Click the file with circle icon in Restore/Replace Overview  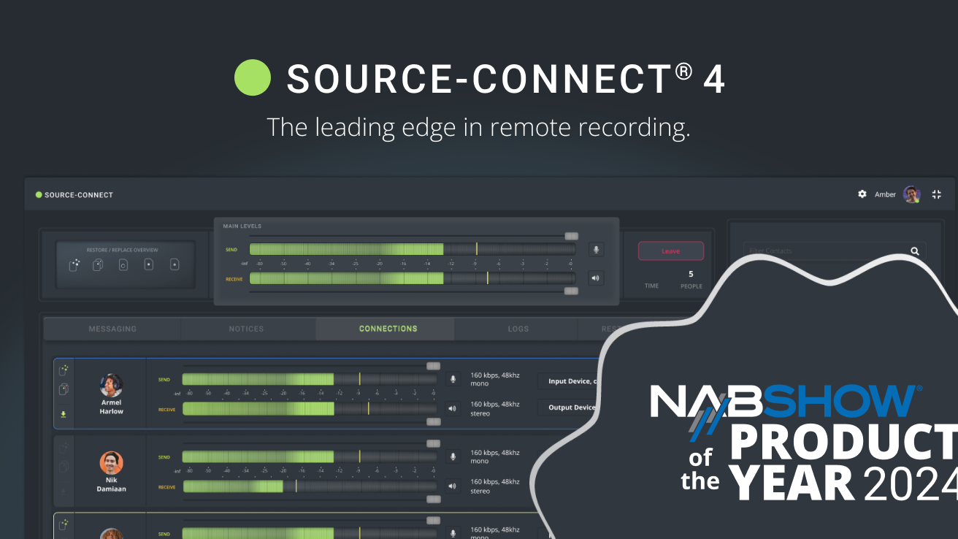coord(123,264)
